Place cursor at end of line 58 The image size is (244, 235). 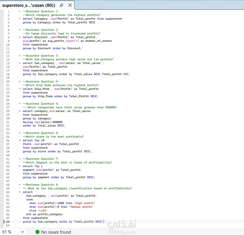click(x=104, y=222)
